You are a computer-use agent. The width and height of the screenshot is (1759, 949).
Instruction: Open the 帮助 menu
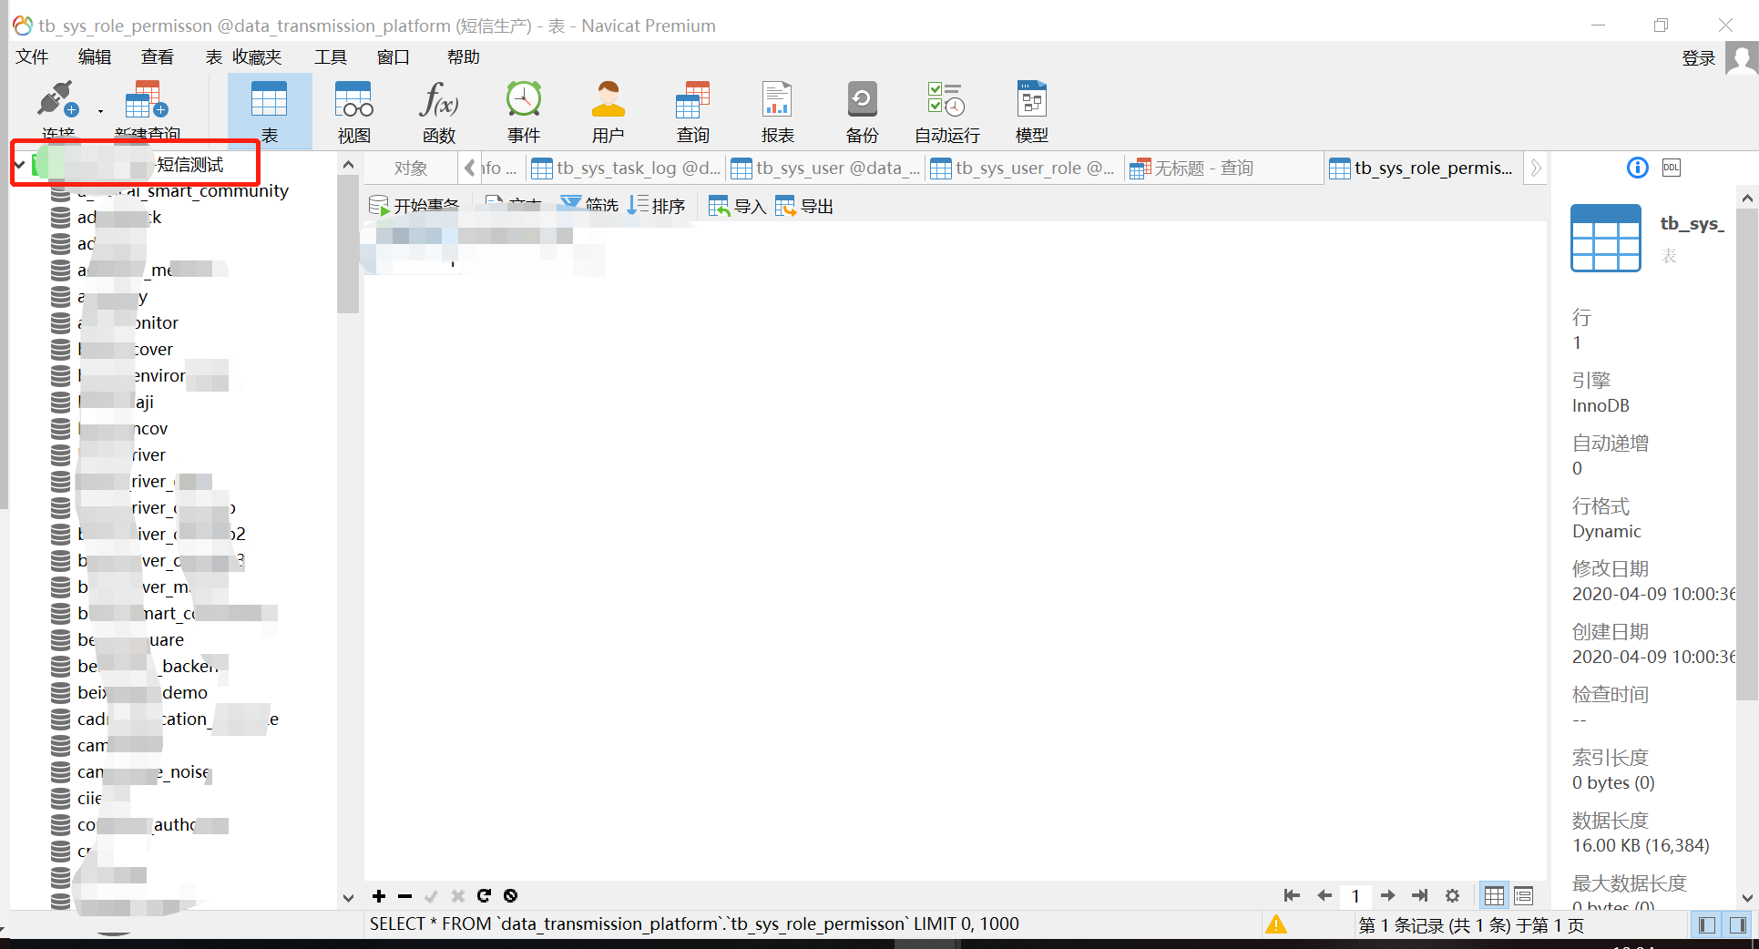click(x=464, y=57)
